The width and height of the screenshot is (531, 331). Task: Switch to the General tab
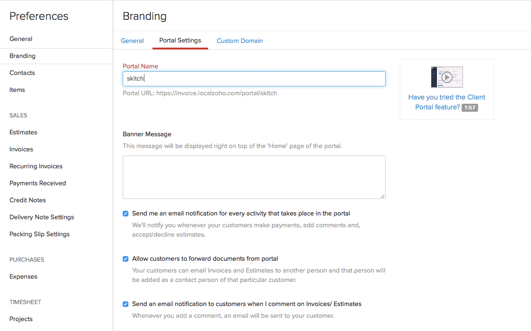132,41
